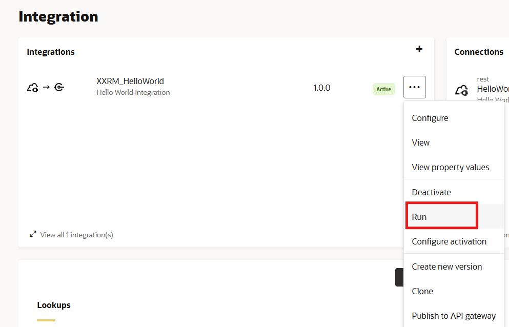Switch to the Lookups tab
The image size is (509, 327).
pyautogui.click(x=53, y=305)
